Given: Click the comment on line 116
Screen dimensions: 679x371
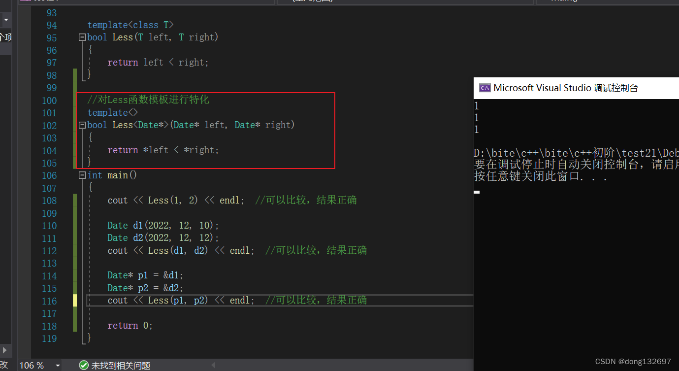Looking at the screenshot, I should point(316,301).
